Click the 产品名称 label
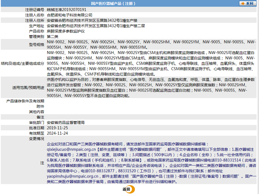This screenshot has height=194, width=259. 37,31
